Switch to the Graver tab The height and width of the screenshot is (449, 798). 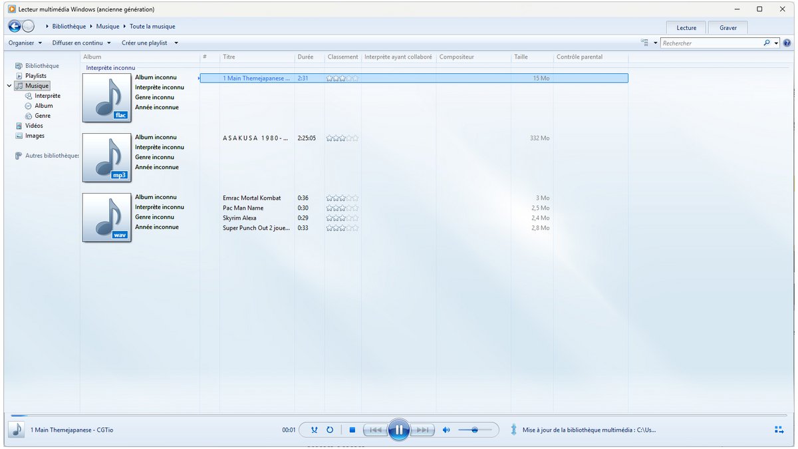[728, 27]
